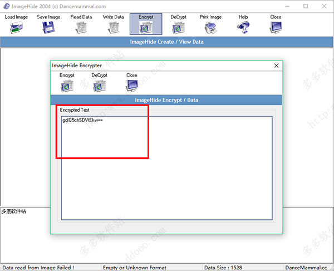Click the Encrypted Text group label
Screen dimensions: 334x271
point(75,110)
